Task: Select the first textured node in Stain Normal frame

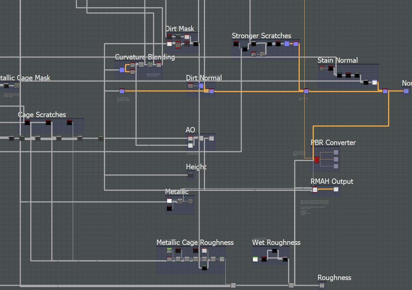Action: (x=322, y=68)
